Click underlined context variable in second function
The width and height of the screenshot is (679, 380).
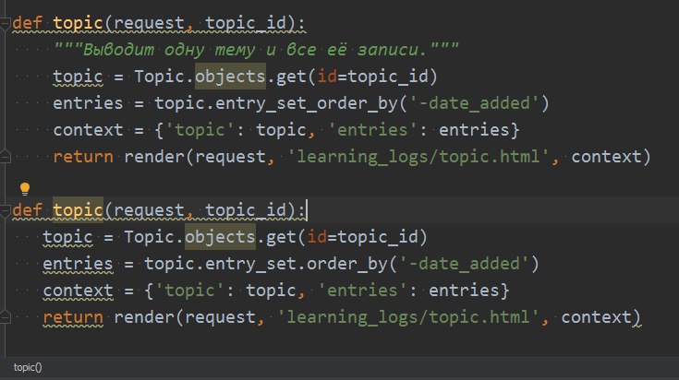coord(78,291)
